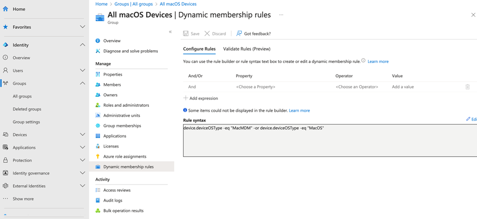Click the External Identities icon
Image resolution: width=477 pixels, height=219 pixels.
[5, 186]
